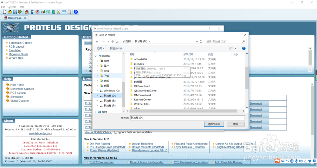Click 取消 button in folder dialog
The image size is (317, 168).
tap(236, 124)
